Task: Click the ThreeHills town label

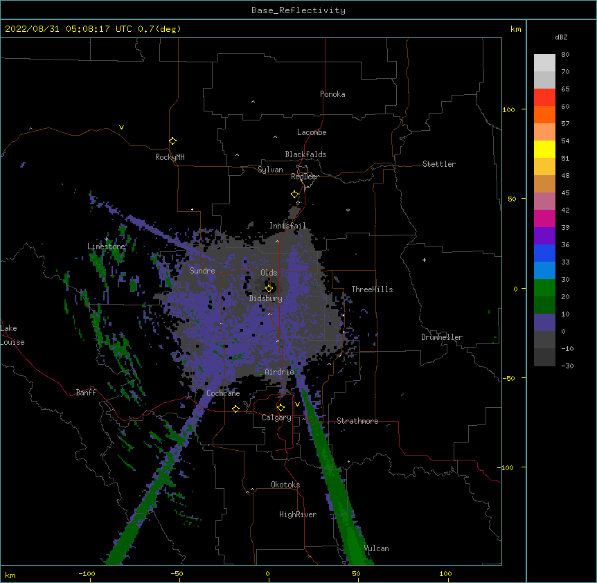Action: pos(372,289)
